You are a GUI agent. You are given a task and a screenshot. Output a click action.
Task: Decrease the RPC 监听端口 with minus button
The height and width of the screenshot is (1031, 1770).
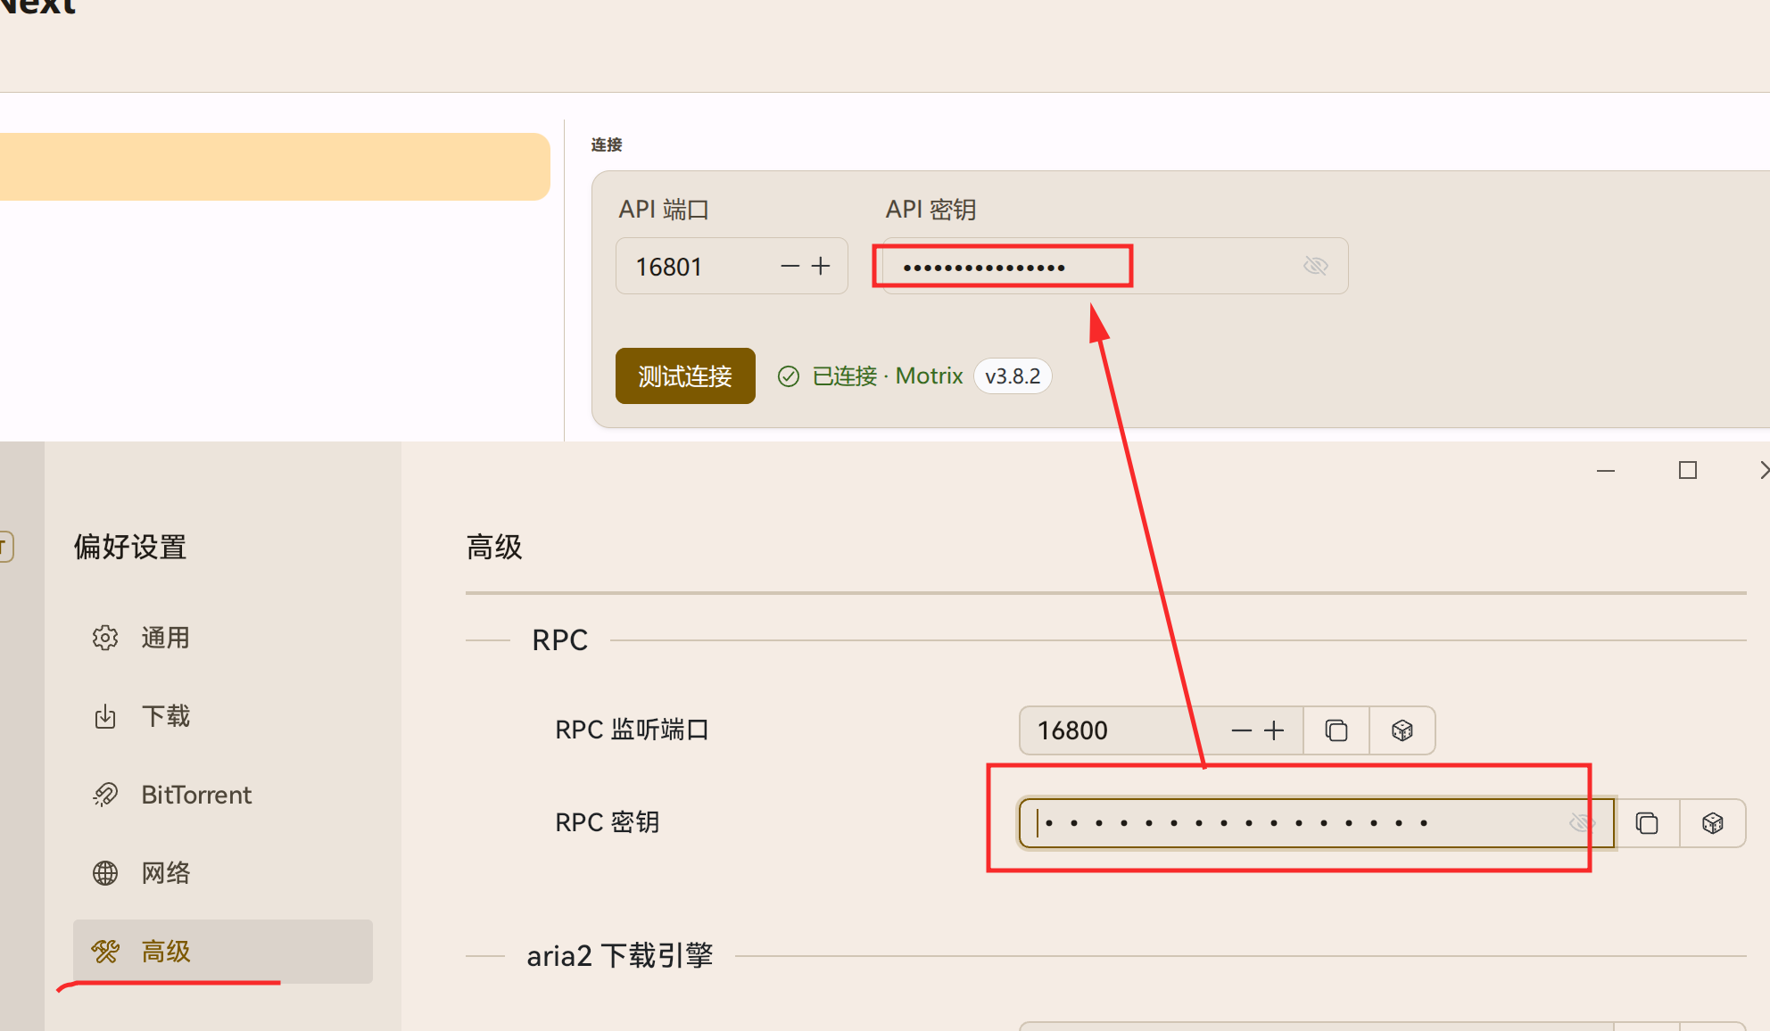pyautogui.click(x=1240, y=730)
